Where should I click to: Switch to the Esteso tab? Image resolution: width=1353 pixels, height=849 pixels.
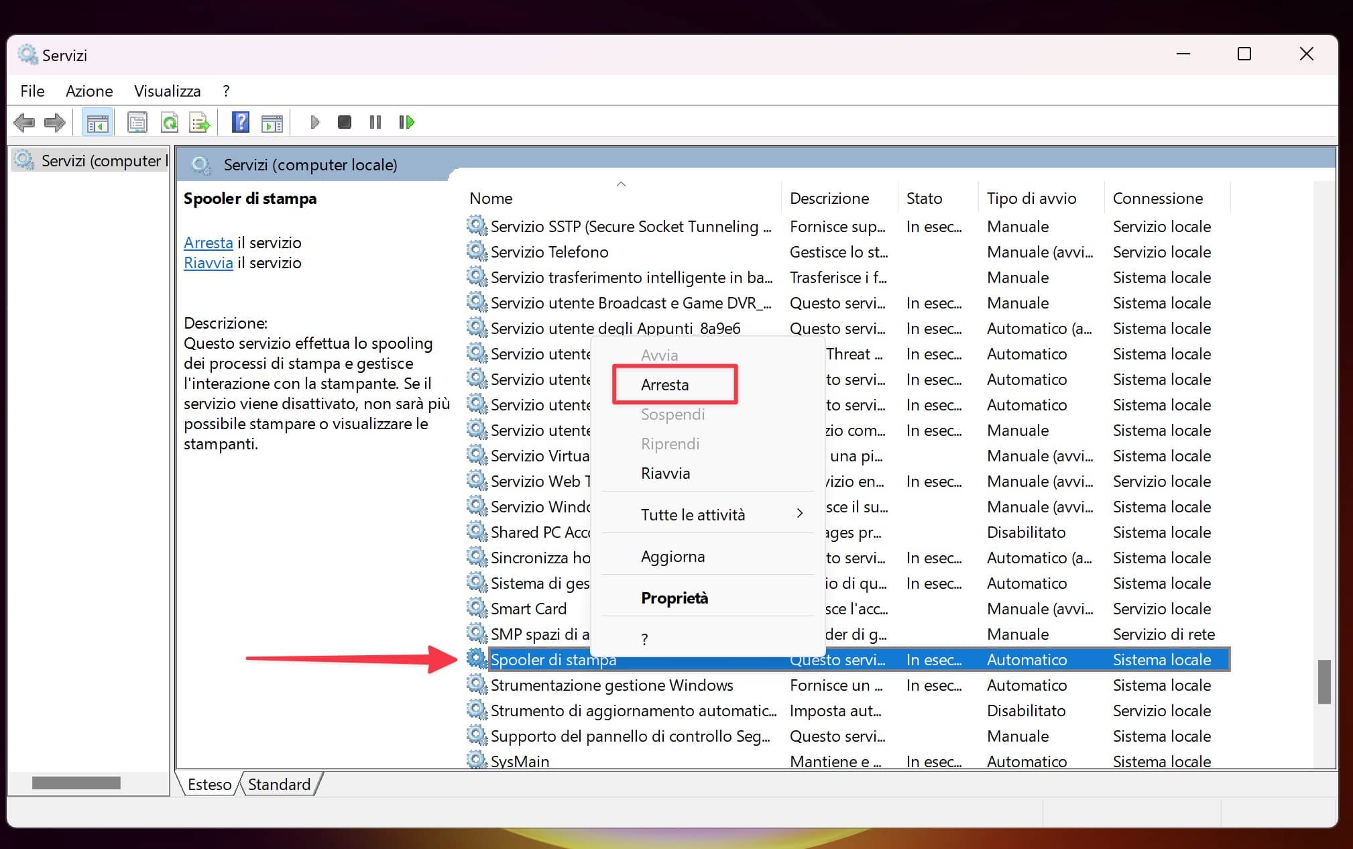point(209,784)
